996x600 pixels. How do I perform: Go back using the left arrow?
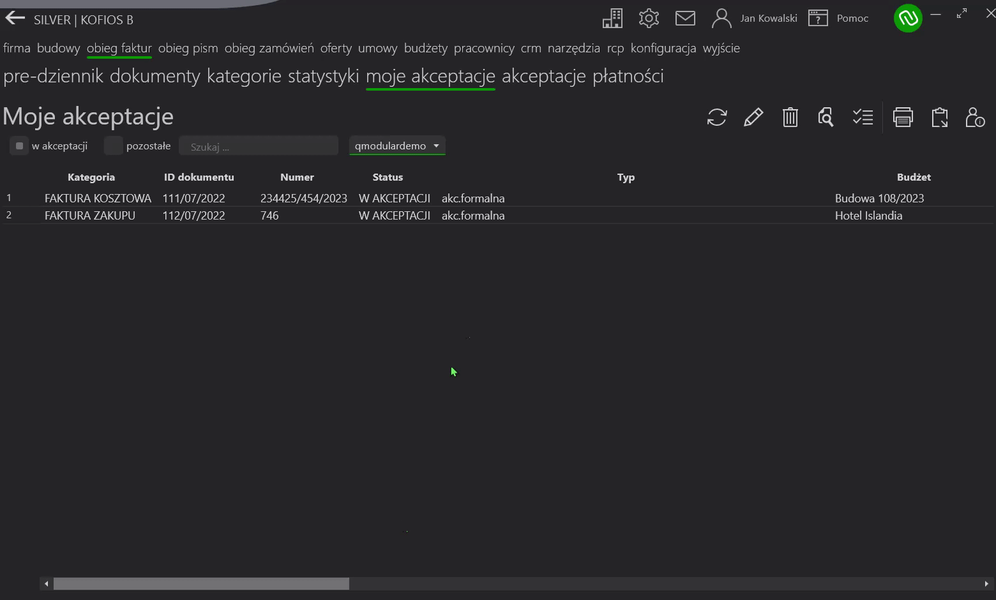click(15, 19)
